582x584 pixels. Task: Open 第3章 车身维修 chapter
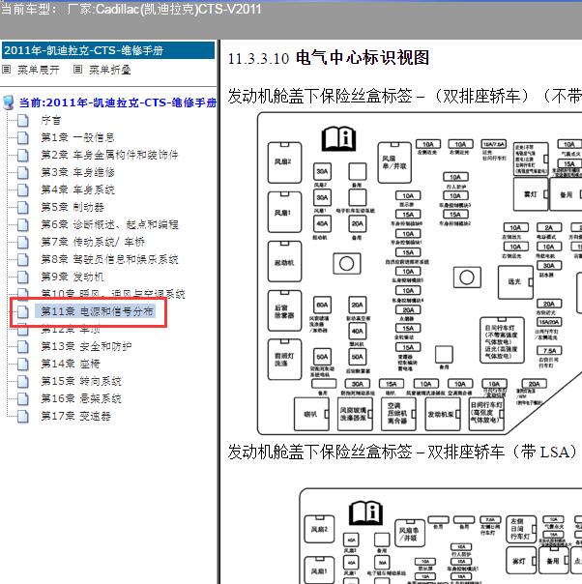(x=77, y=172)
